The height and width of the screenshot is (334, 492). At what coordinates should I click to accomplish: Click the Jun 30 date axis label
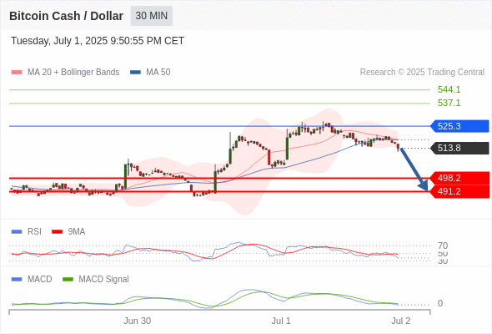(x=137, y=321)
